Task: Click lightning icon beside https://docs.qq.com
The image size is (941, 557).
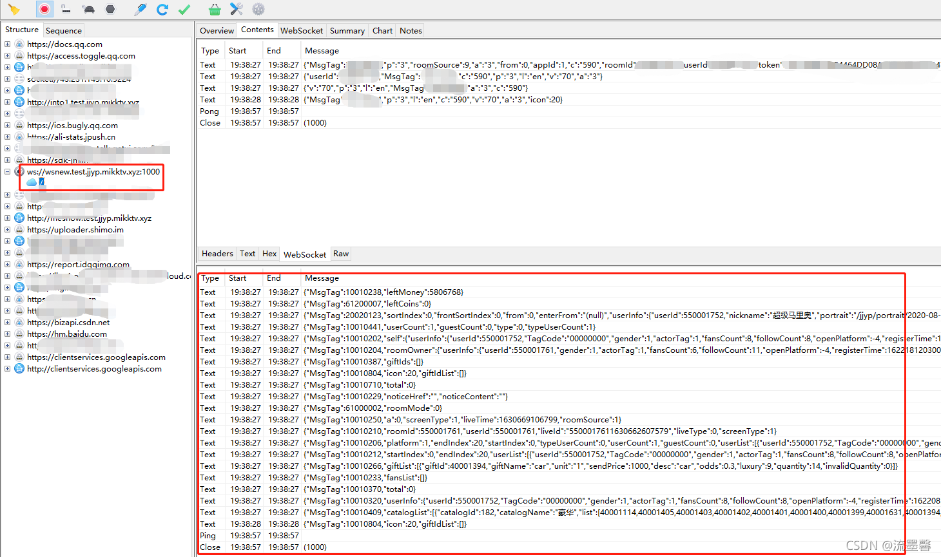Action: point(19,44)
